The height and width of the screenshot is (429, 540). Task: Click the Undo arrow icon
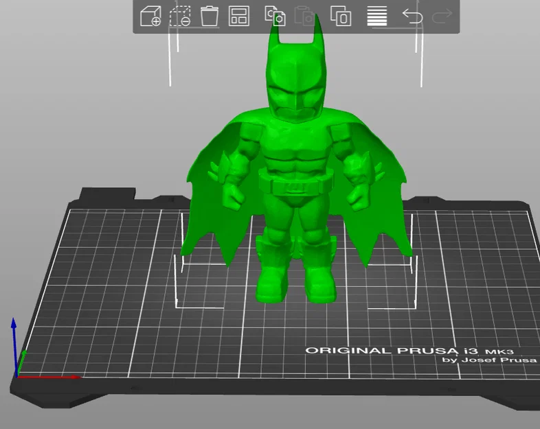(413, 16)
